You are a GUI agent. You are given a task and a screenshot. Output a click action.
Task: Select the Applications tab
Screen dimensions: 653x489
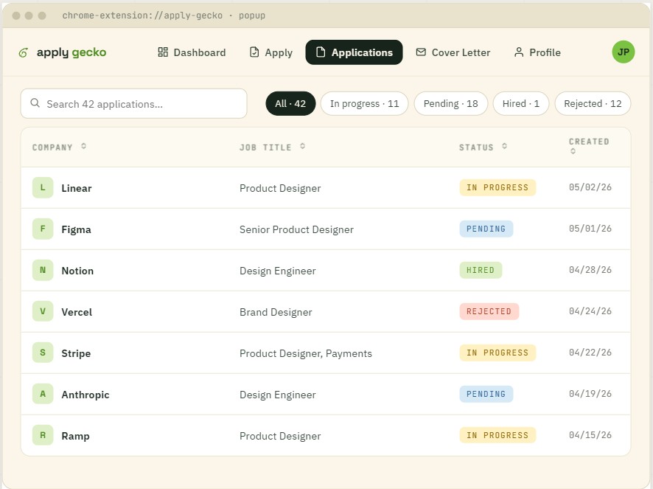tap(354, 52)
